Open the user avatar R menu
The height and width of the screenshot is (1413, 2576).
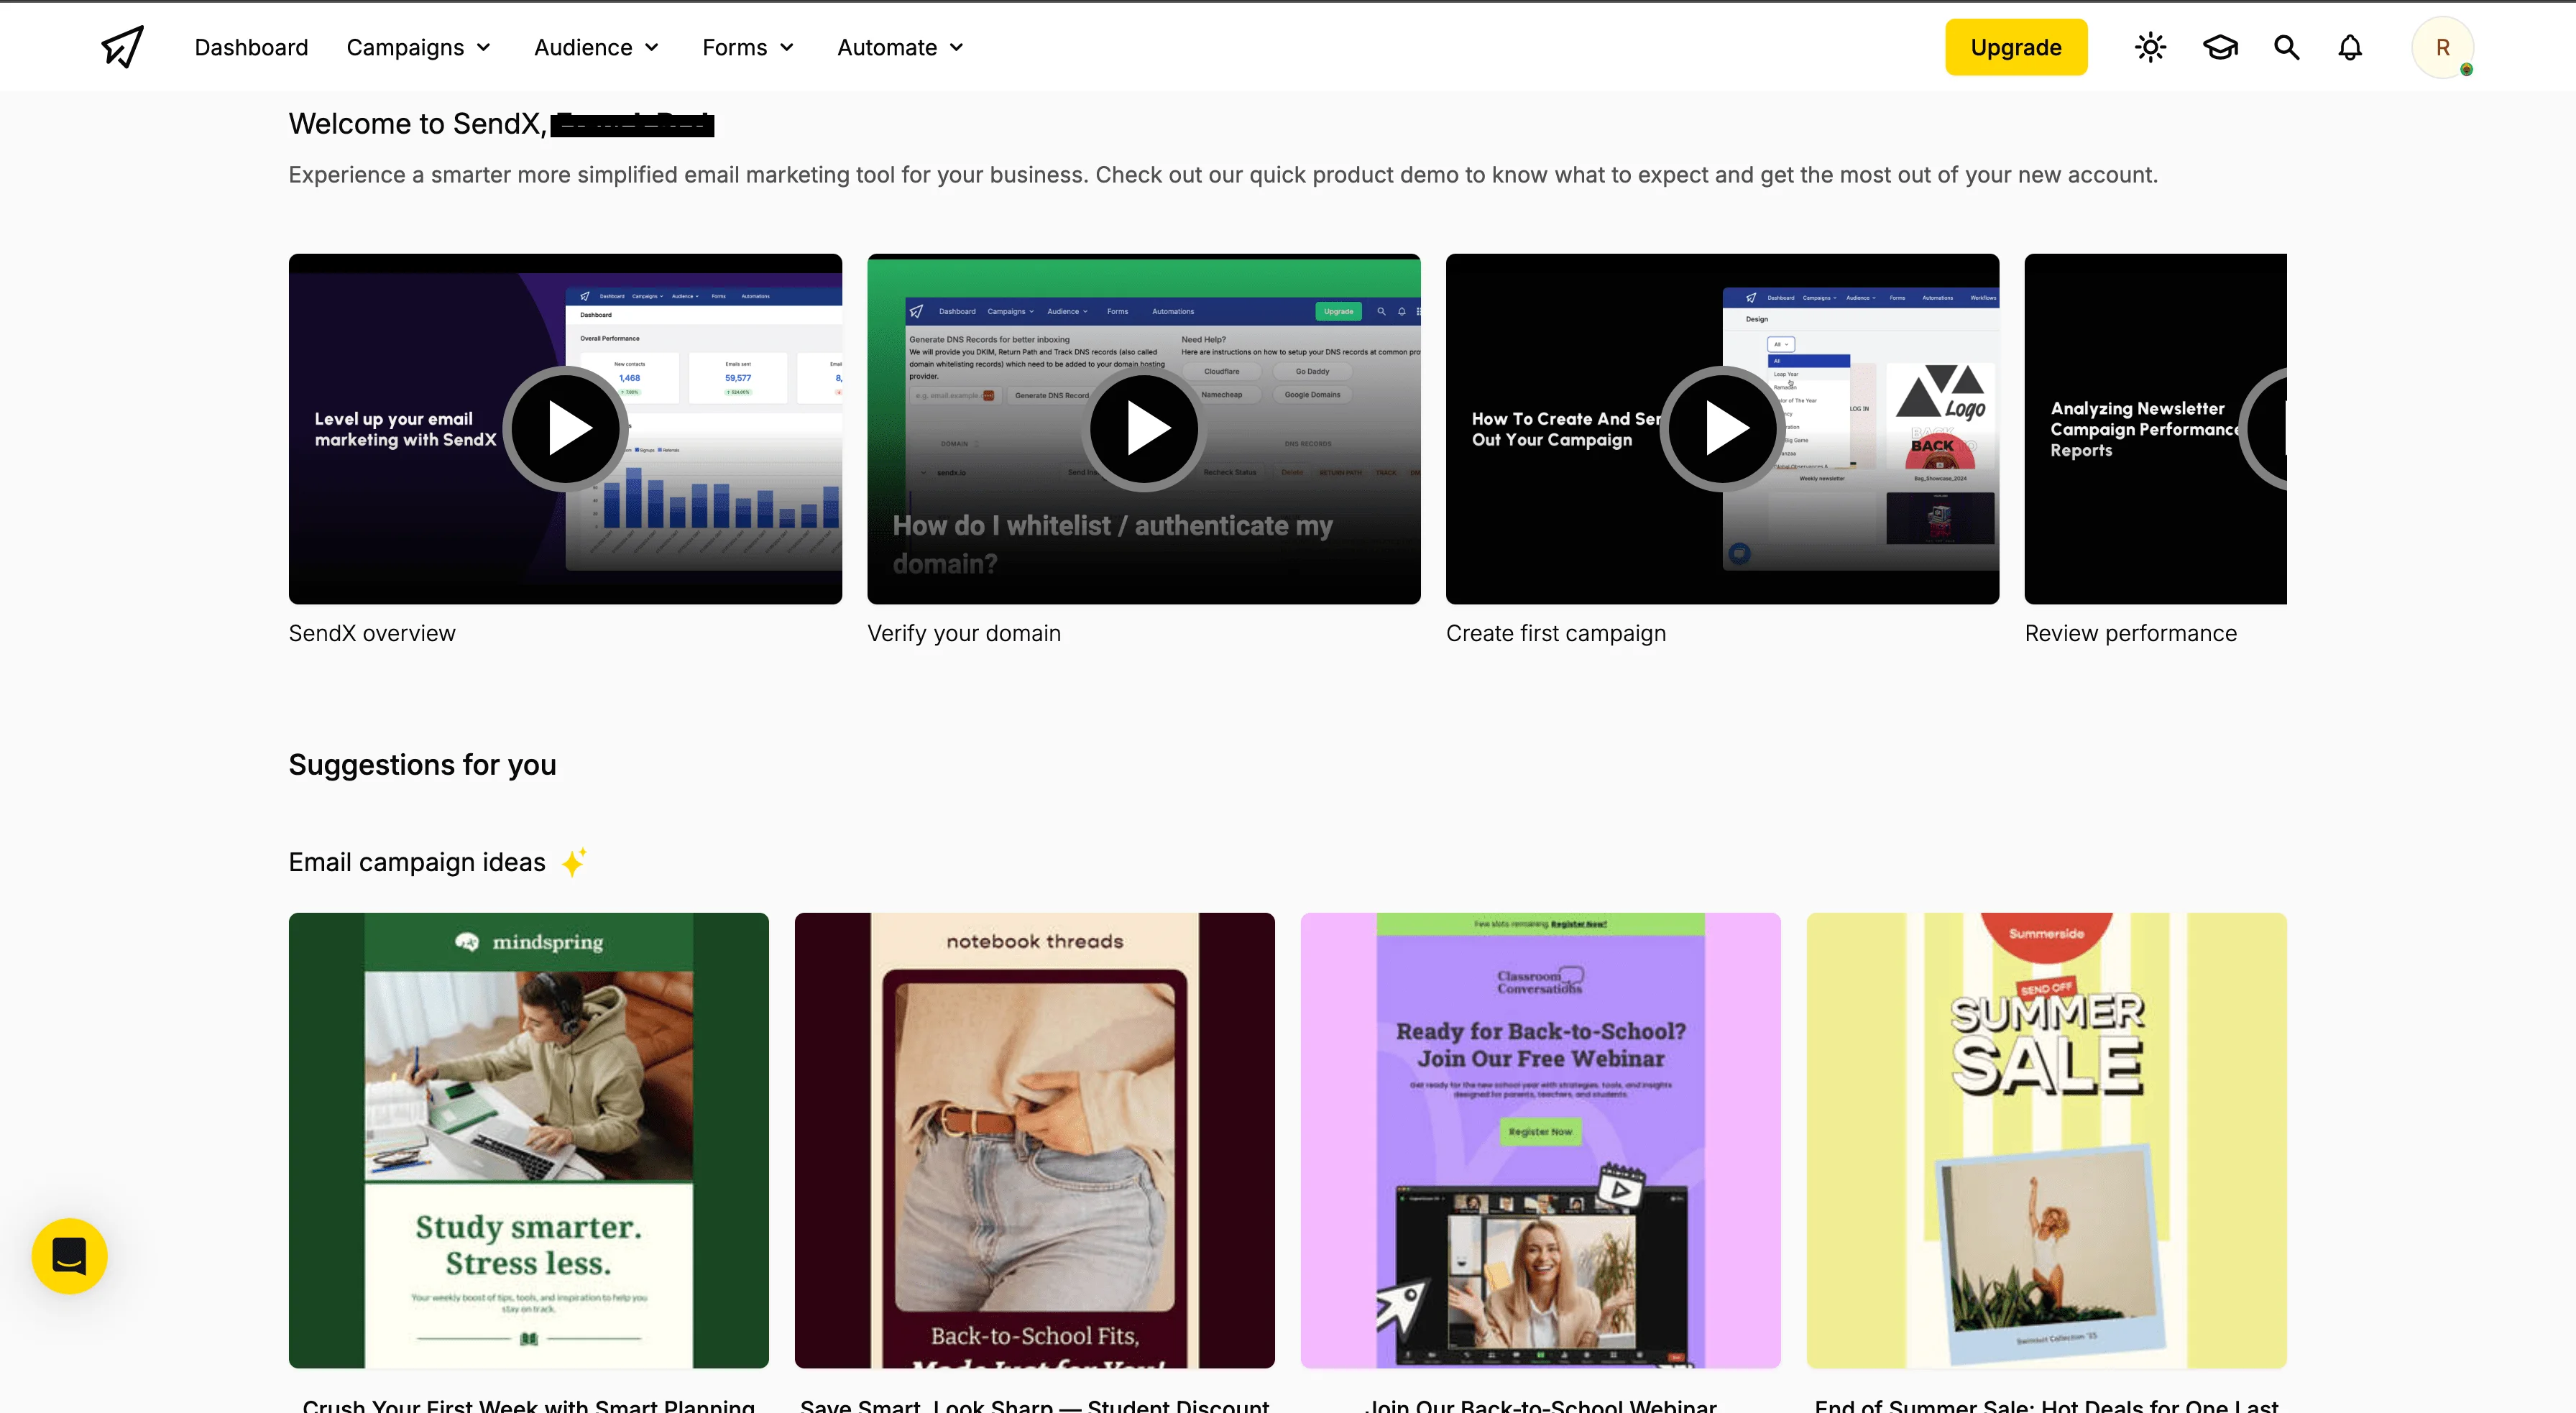[2442, 47]
